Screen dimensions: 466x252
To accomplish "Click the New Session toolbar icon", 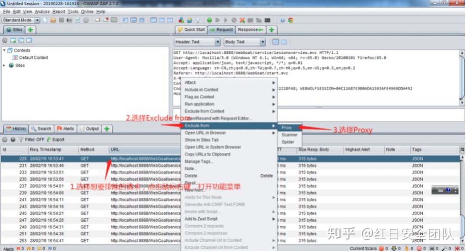I will tap(45, 20).
